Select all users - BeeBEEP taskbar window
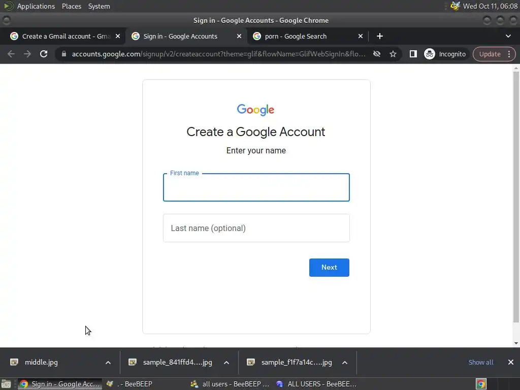 point(230,384)
